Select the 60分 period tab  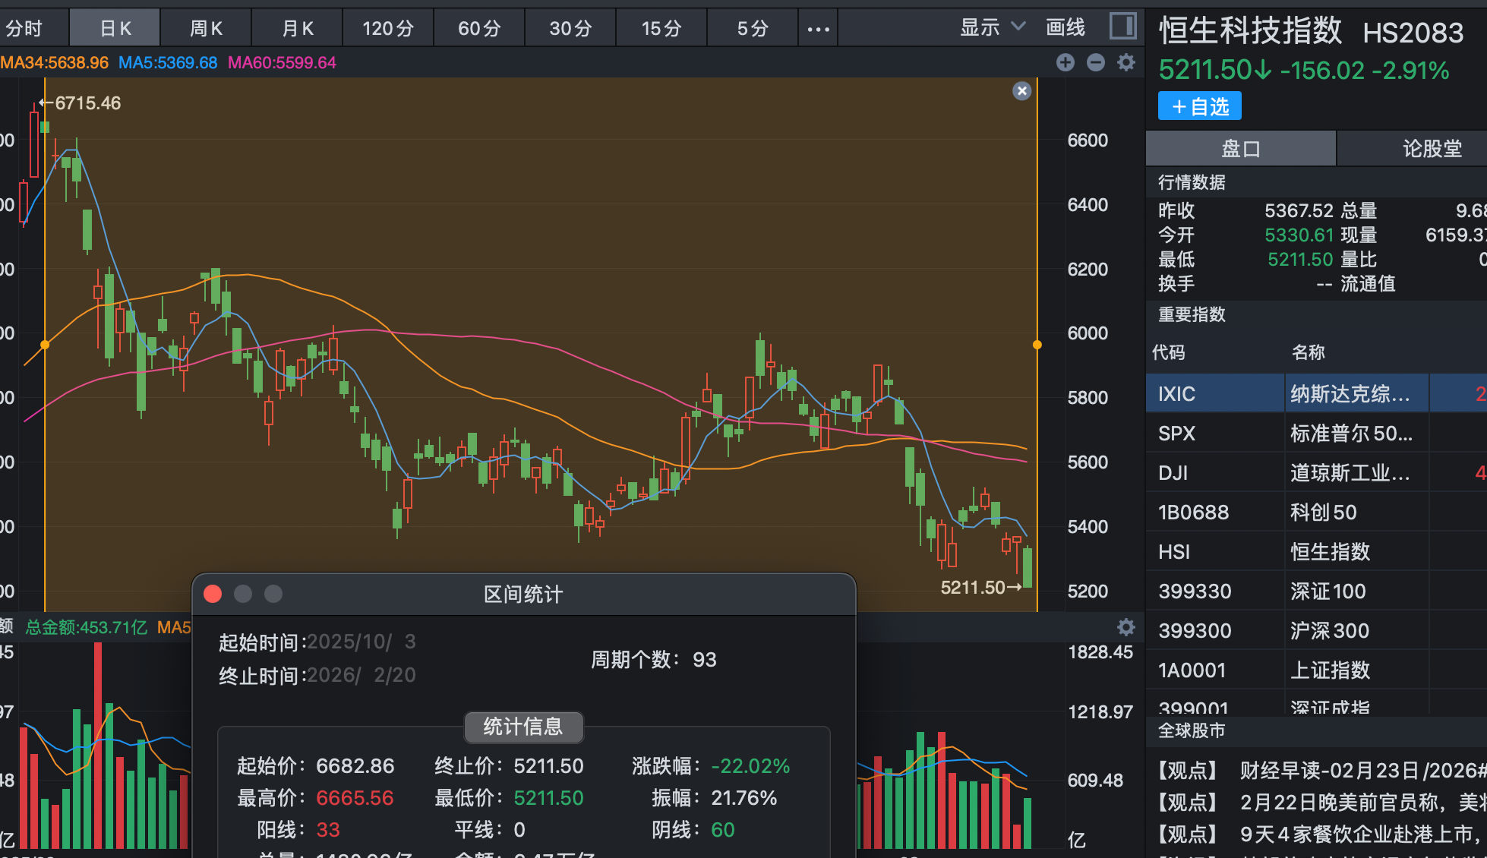click(x=479, y=29)
